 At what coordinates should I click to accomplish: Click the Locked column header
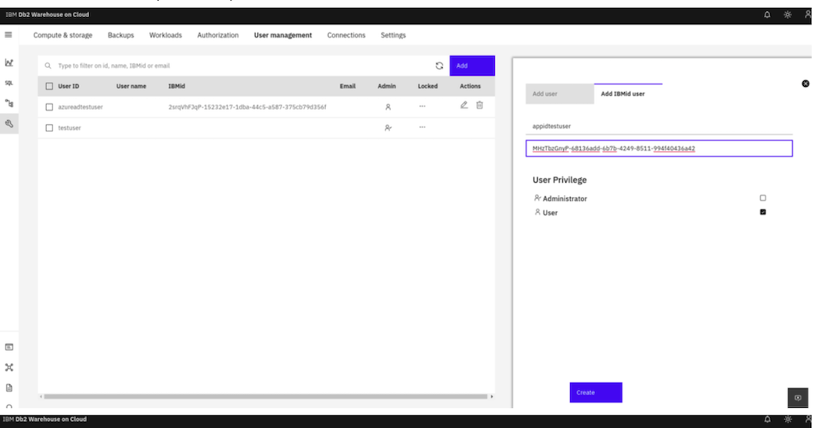pos(427,87)
